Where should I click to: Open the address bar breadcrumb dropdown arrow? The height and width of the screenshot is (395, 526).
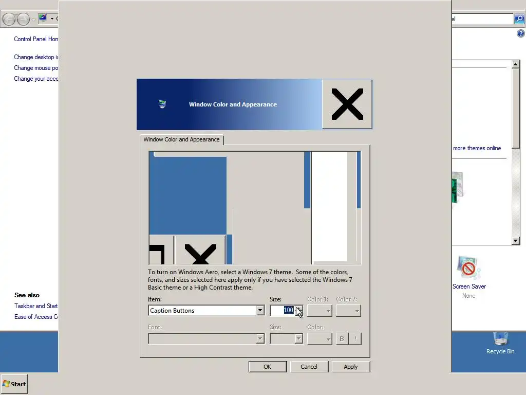(52, 19)
